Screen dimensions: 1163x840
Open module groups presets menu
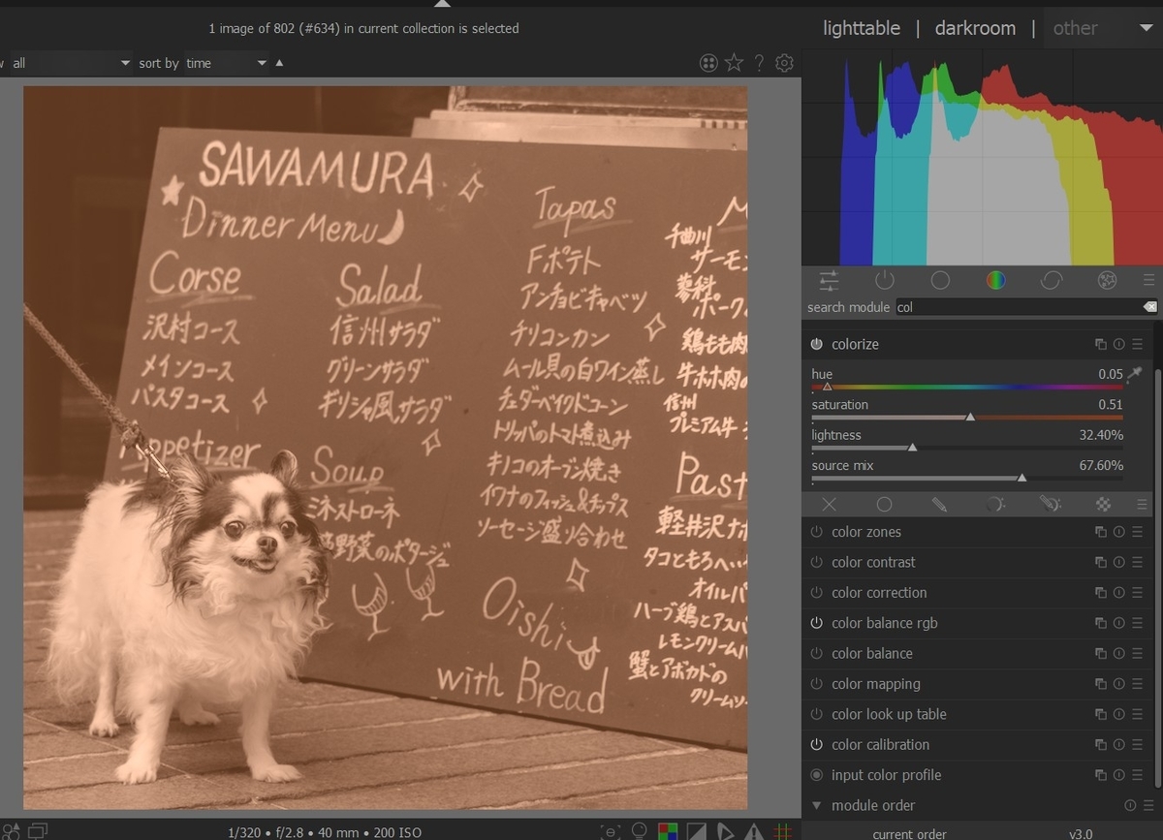1148,281
